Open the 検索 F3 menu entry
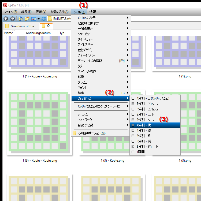201x201 pixels. [101, 93]
